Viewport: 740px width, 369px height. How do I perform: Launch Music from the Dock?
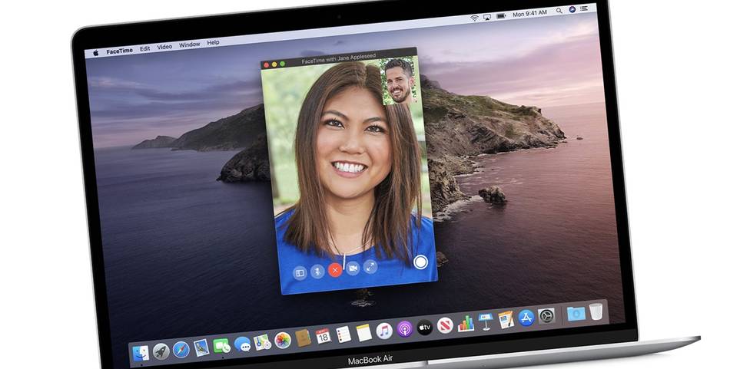pyautogui.click(x=384, y=331)
